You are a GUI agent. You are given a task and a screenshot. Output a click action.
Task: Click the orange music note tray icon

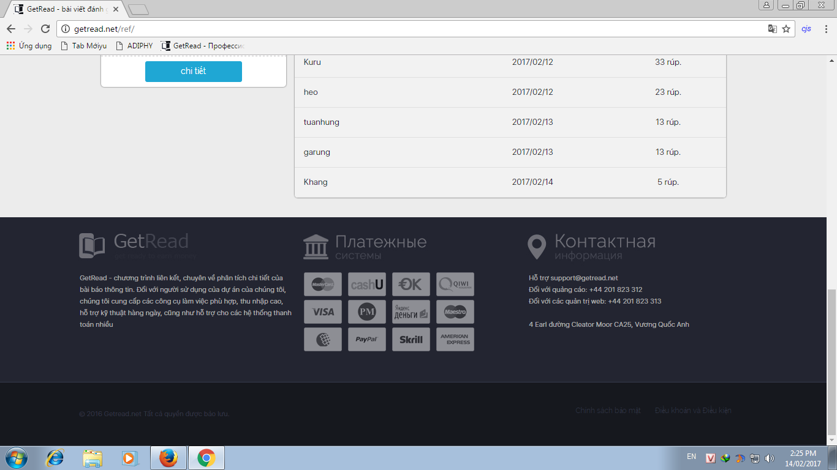coord(740,458)
